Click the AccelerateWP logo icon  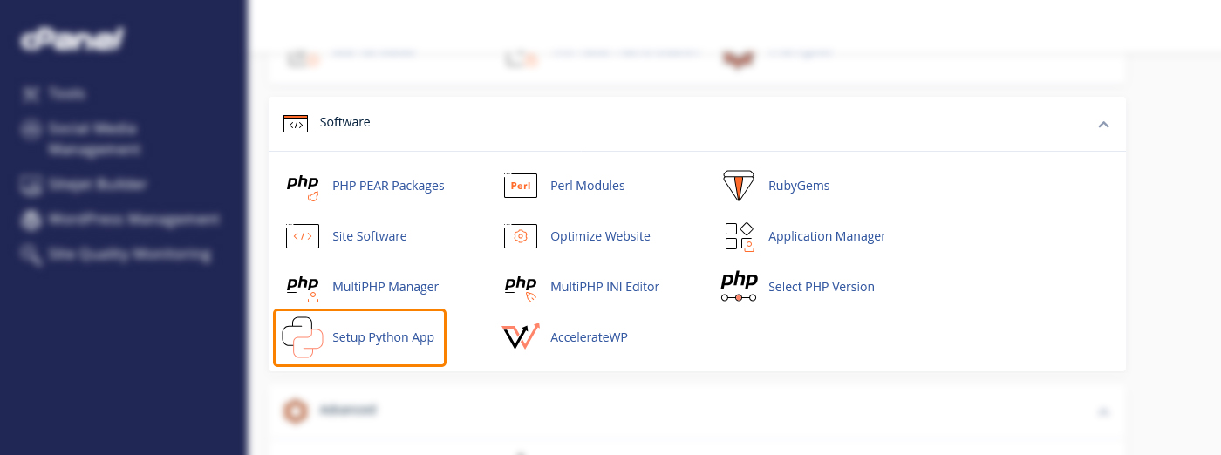(x=521, y=337)
